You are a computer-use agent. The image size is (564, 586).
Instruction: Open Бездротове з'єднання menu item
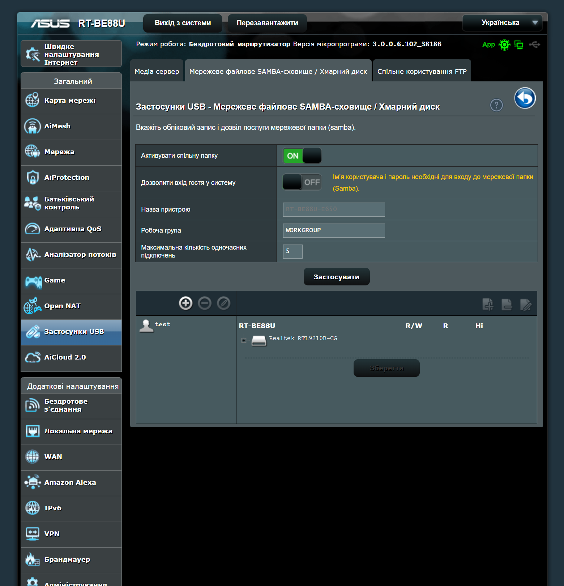tap(71, 406)
